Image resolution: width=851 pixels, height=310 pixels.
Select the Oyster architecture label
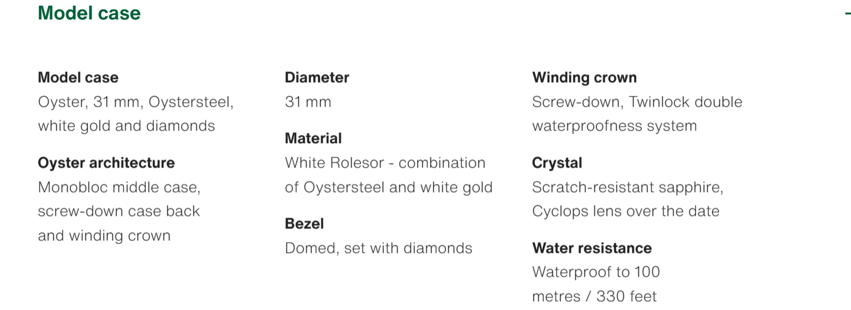point(106,163)
